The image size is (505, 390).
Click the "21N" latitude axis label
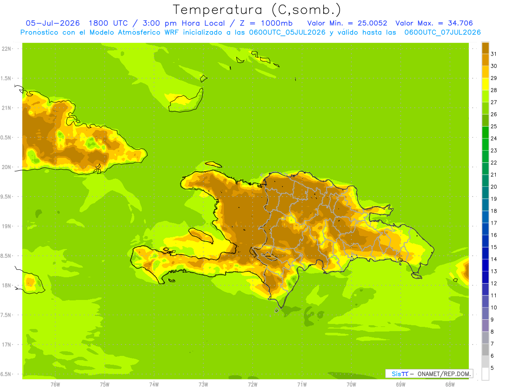tap(6, 108)
